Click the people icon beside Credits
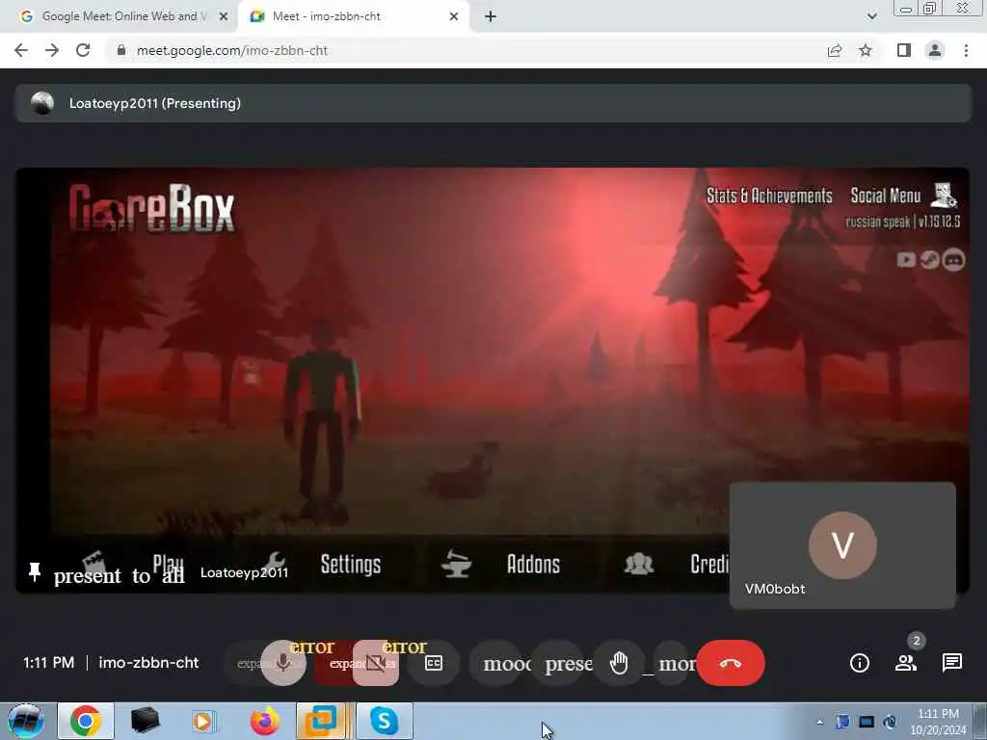 (638, 564)
